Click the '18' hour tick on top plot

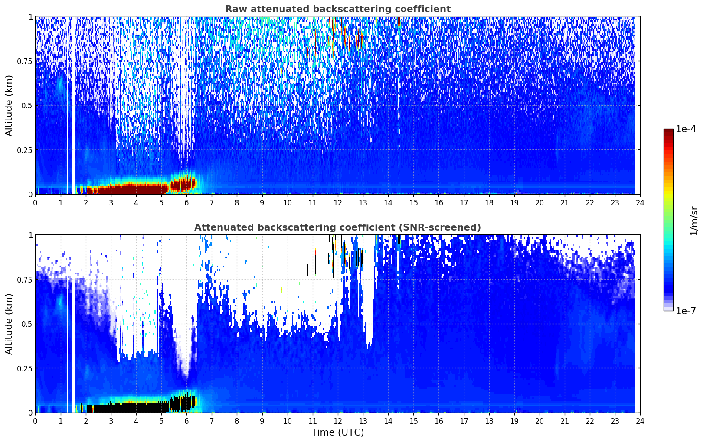(x=489, y=203)
